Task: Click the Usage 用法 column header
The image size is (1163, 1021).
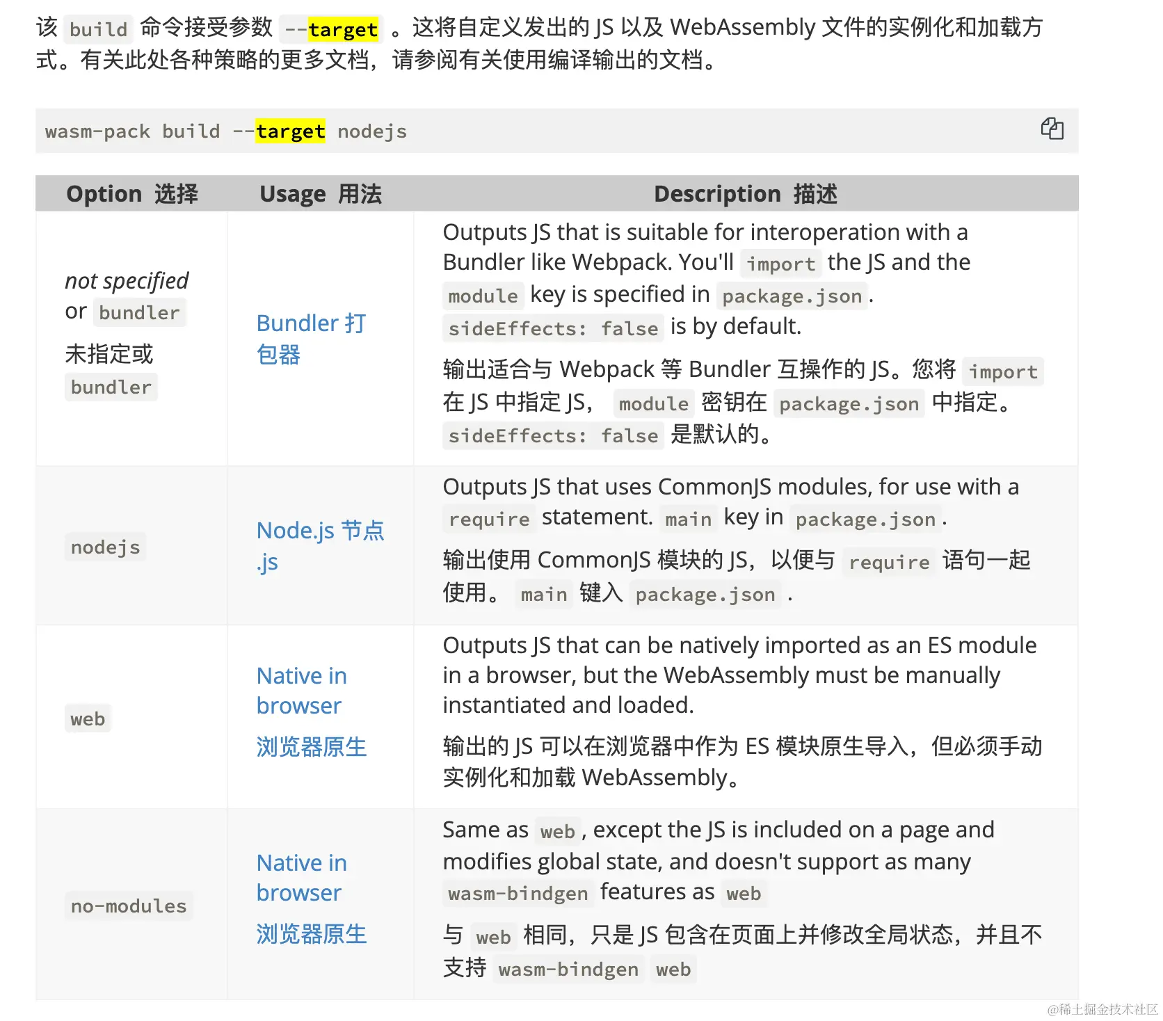Action: 320,193
